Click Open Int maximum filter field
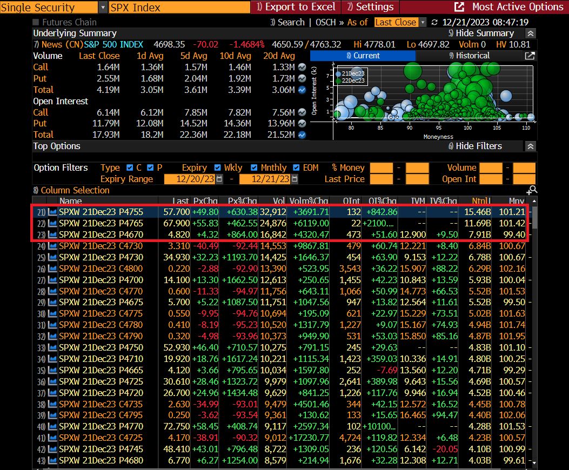 pos(524,179)
